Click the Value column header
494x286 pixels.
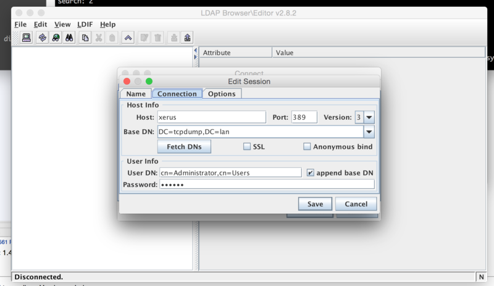click(379, 53)
